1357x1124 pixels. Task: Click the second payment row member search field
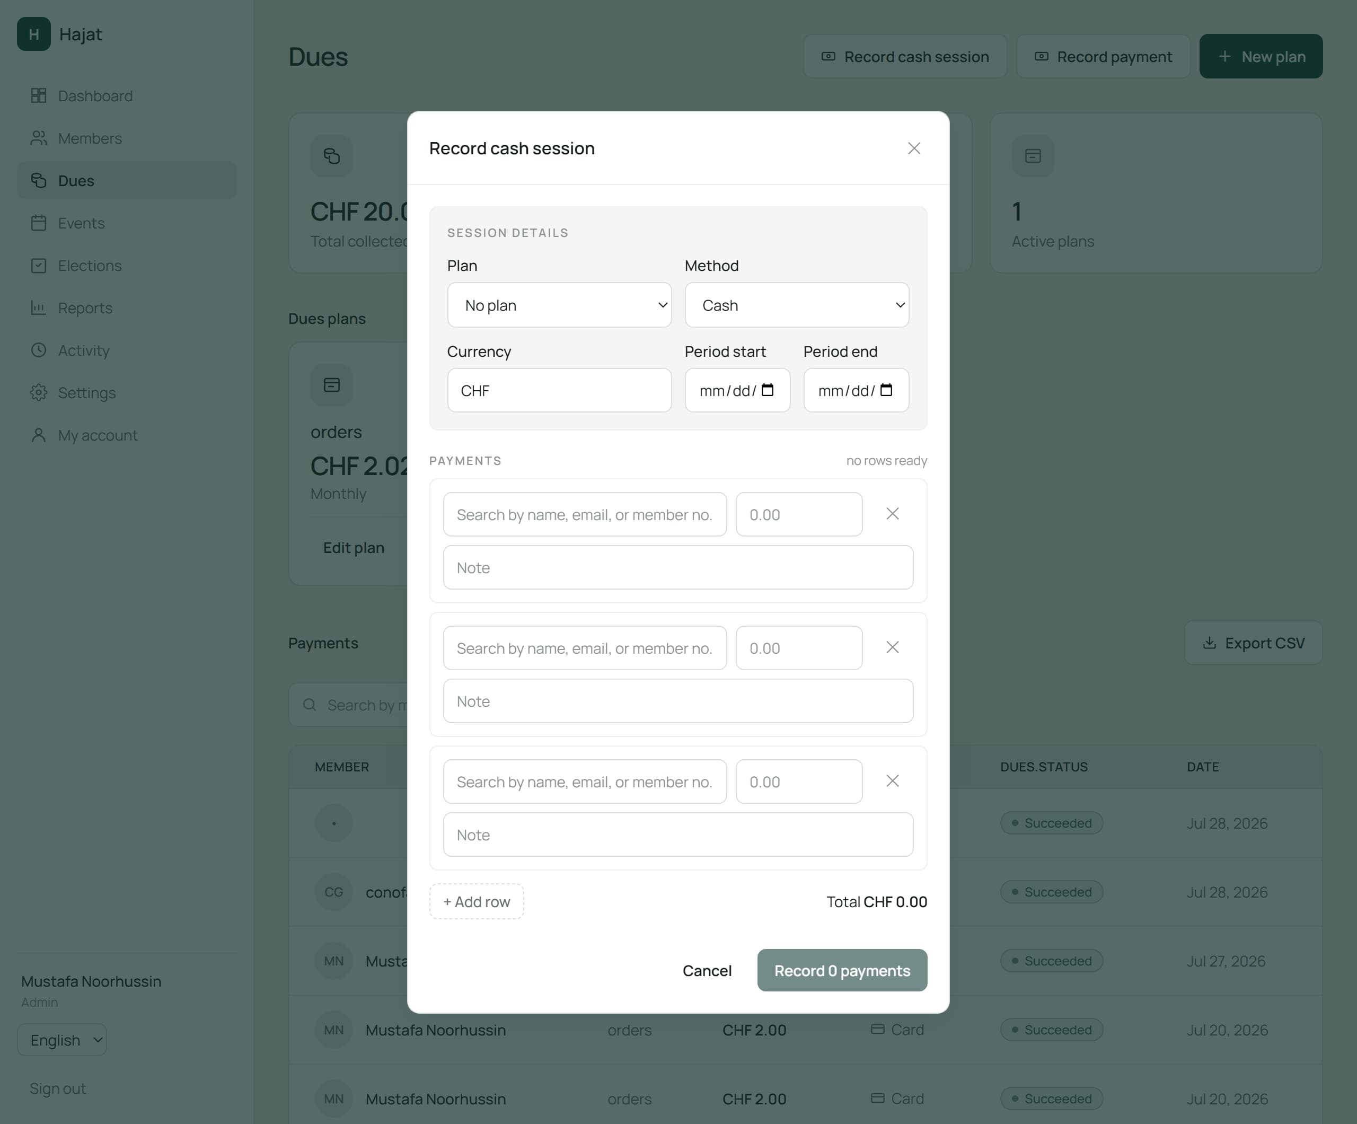pyautogui.click(x=585, y=648)
